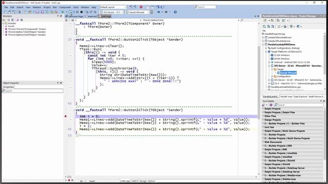Click the forward navigation arrow in the toolbar
The width and height of the screenshot is (328, 184).
point(166,12)
